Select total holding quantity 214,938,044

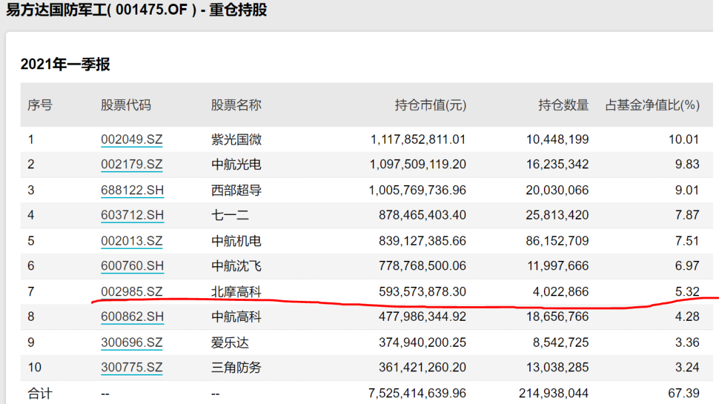point(554,393)
